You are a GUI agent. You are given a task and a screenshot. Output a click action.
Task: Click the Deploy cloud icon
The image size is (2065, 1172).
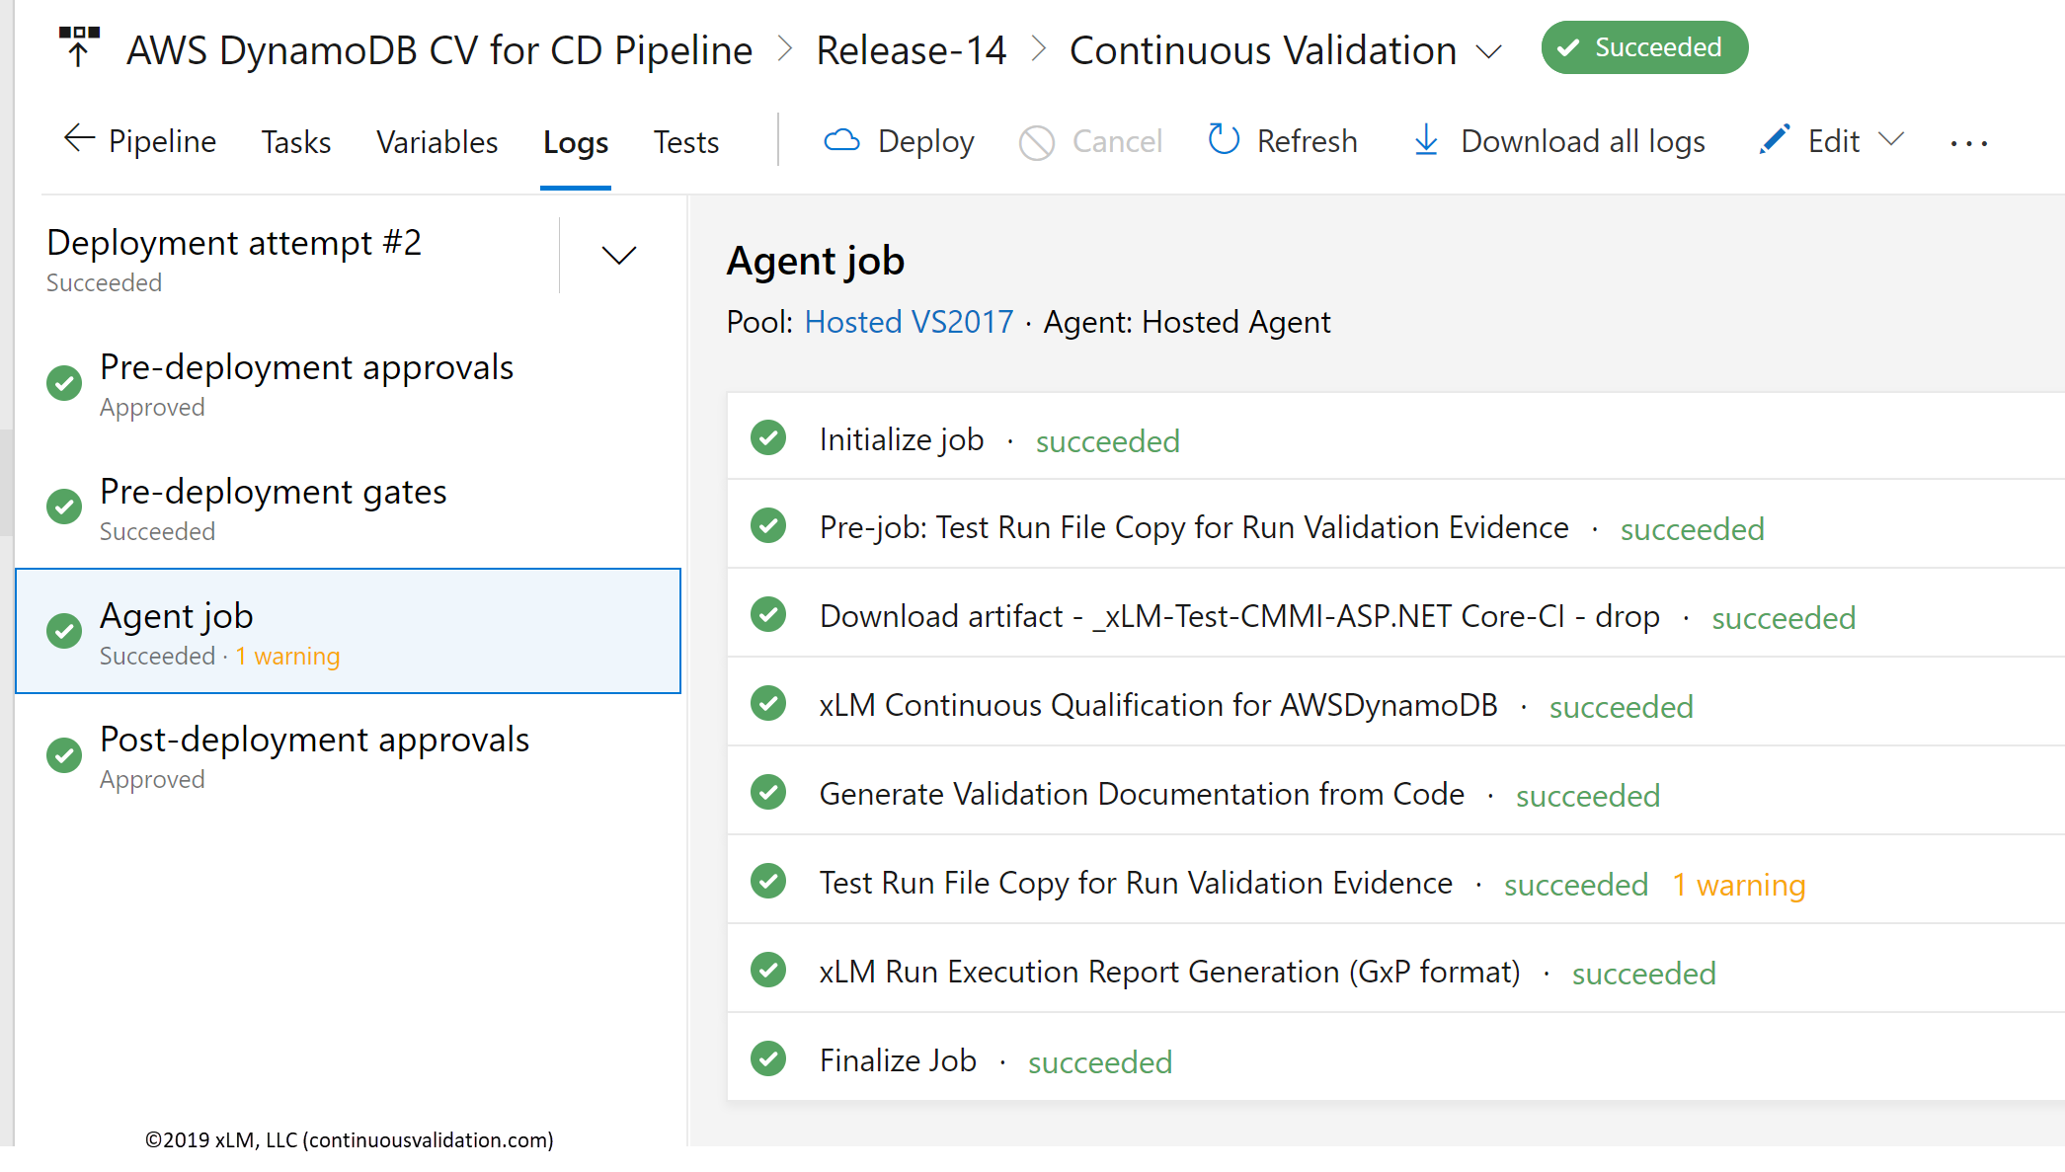click(x=841, y=140)
